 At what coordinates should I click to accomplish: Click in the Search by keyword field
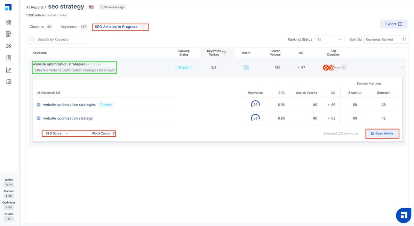(x=57, y=39)
